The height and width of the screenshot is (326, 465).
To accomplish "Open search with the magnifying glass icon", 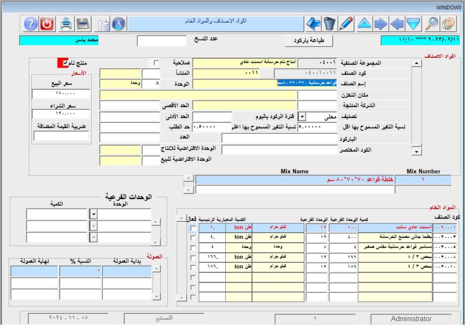I will (432, 24).
